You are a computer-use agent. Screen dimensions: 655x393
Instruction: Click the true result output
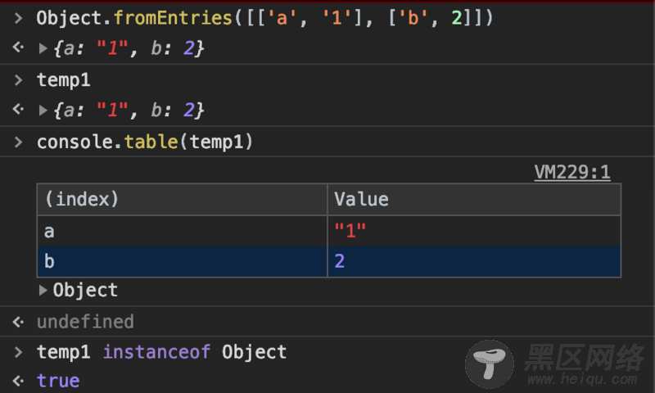click(58, 381)
